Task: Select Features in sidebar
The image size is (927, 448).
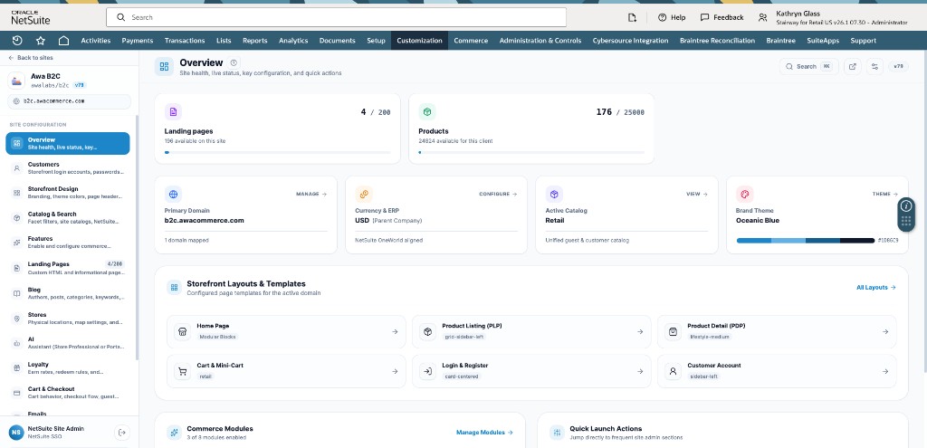Action: [x=68, y=243]
